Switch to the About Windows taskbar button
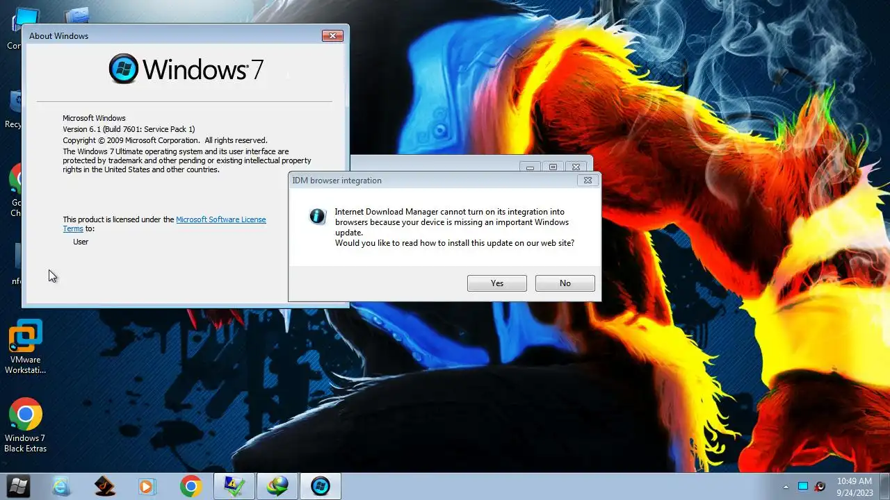 [321, 486]
